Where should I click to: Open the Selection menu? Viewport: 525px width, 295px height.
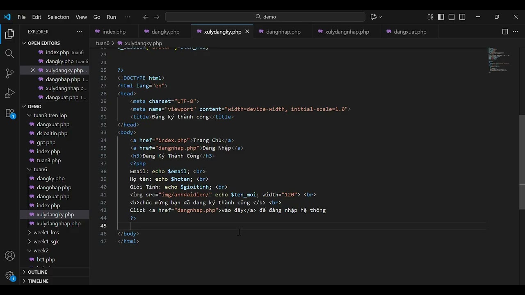(x=58, y=17)
